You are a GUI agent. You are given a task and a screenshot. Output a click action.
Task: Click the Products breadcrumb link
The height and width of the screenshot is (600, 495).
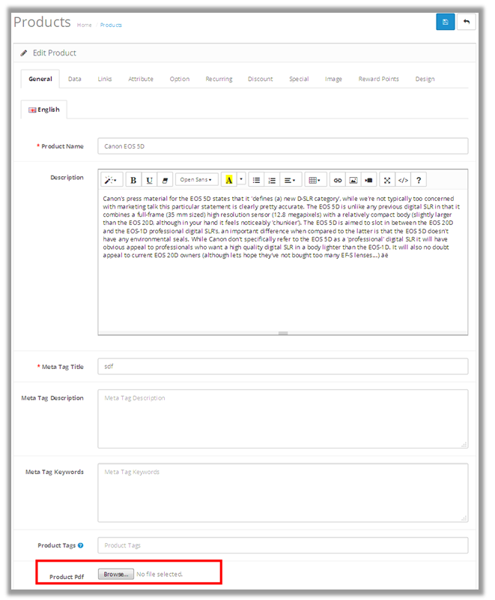click(111, 25)
